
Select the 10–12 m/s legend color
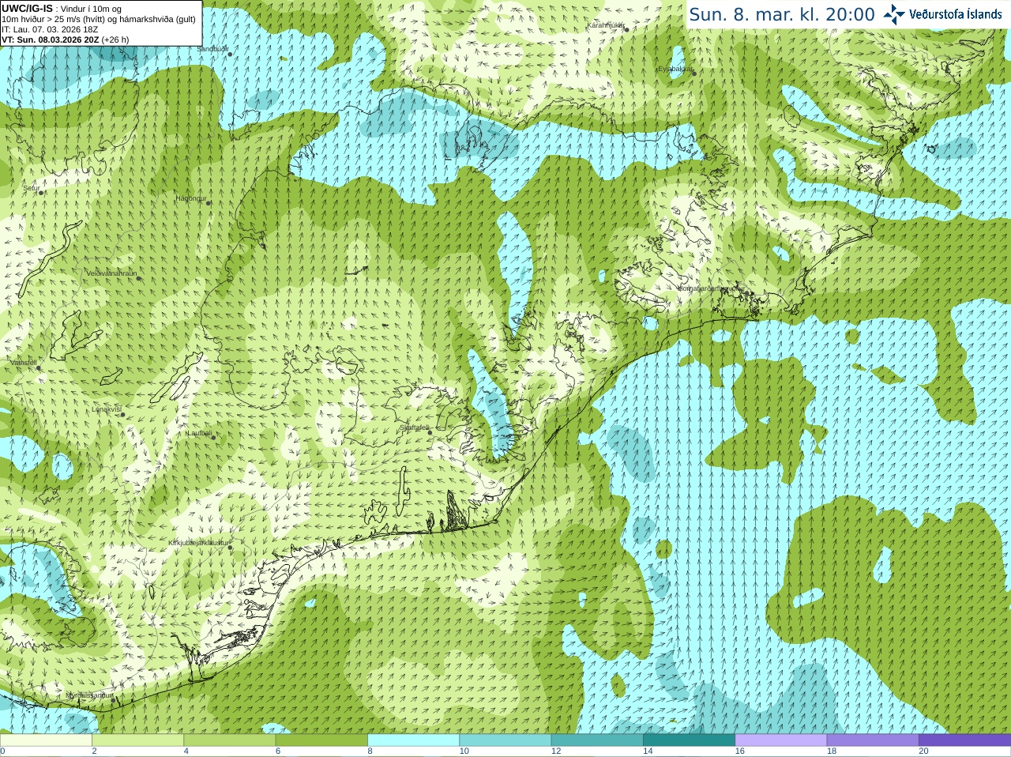click(505, 740)
